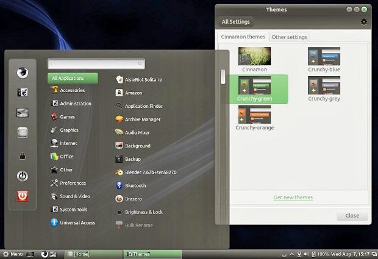
Task: Select the Crunchy-grey theme
Action: click(x=324, y=88)
